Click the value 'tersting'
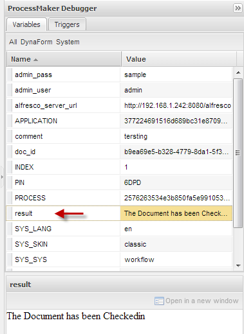Image resolution: width=244 pixels, height=334 pixels. click(136, 136)
